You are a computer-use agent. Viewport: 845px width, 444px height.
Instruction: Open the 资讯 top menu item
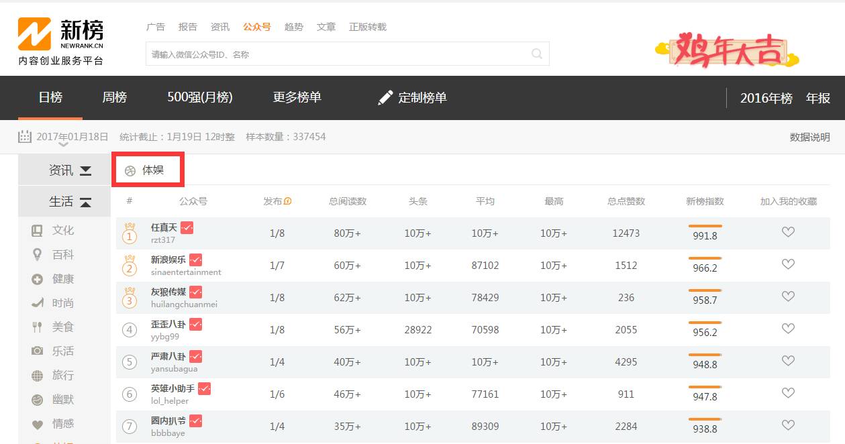tap(220, 27)
